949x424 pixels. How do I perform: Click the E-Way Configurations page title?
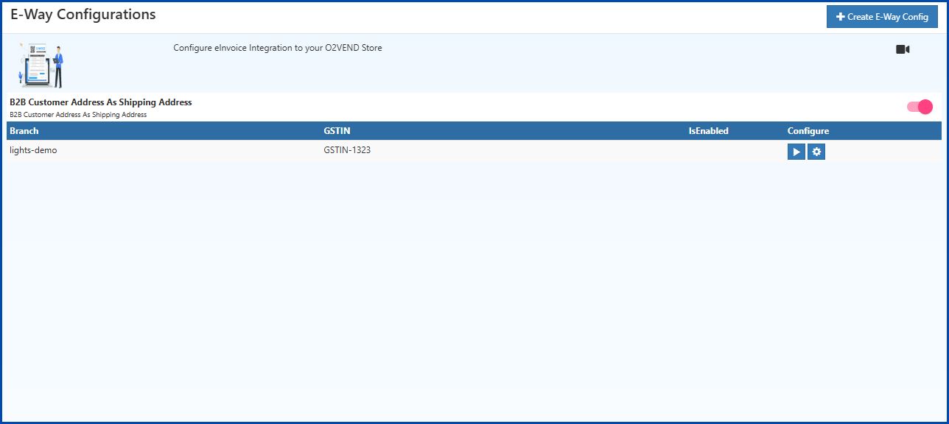coord(84,14)
